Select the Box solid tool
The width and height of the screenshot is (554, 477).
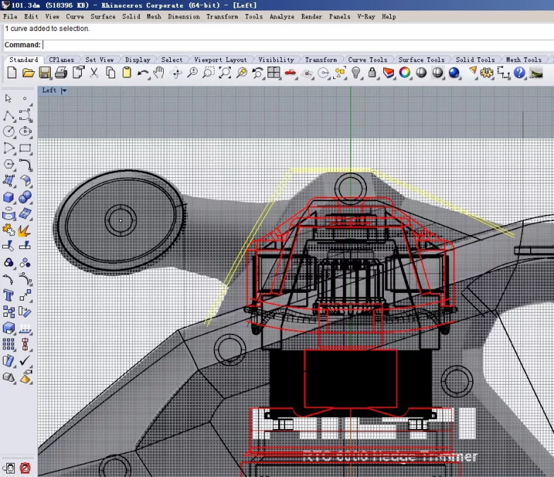tap(9, 198)
